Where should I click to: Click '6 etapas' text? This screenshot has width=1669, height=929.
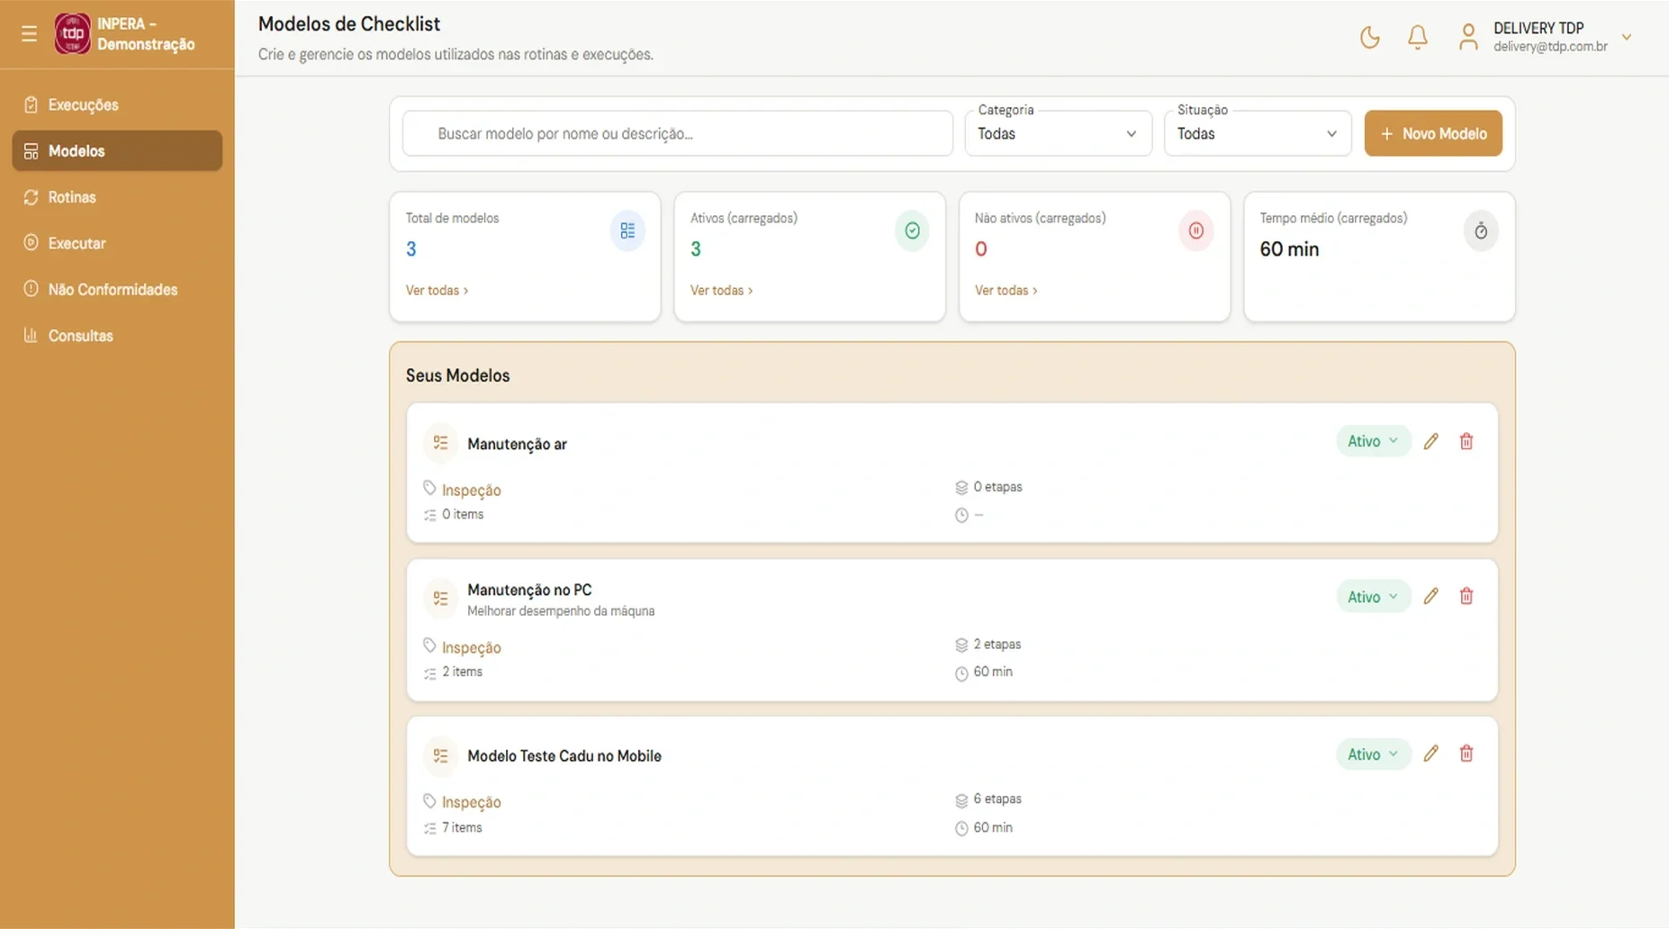pos(997,798)
